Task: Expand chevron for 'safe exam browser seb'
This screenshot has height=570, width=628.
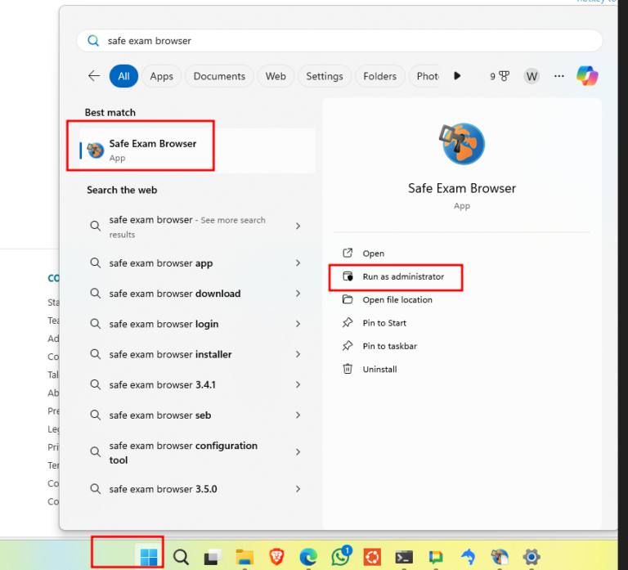Action: (x=298, y=415)
